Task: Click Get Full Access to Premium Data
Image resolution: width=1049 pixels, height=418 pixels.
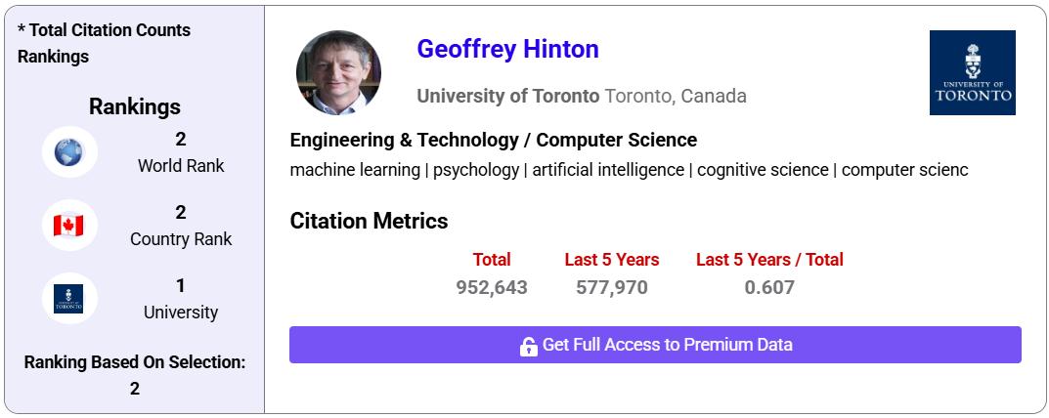Action: (x=667, y=345)
